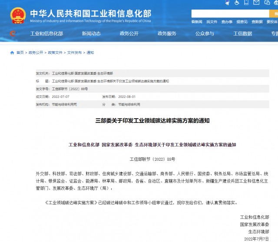Click the 提意见 quick link
Screen dimensions: 278x242
point(242,22)
